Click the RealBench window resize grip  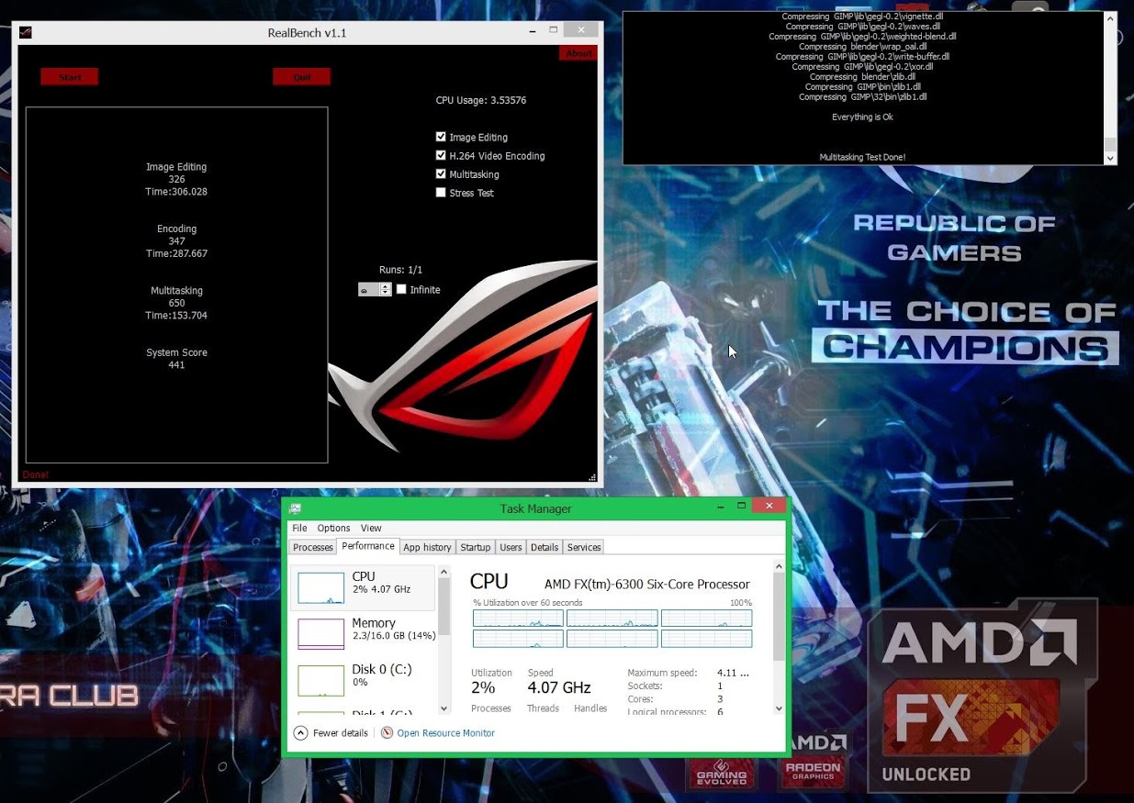(x=592, y=477)
